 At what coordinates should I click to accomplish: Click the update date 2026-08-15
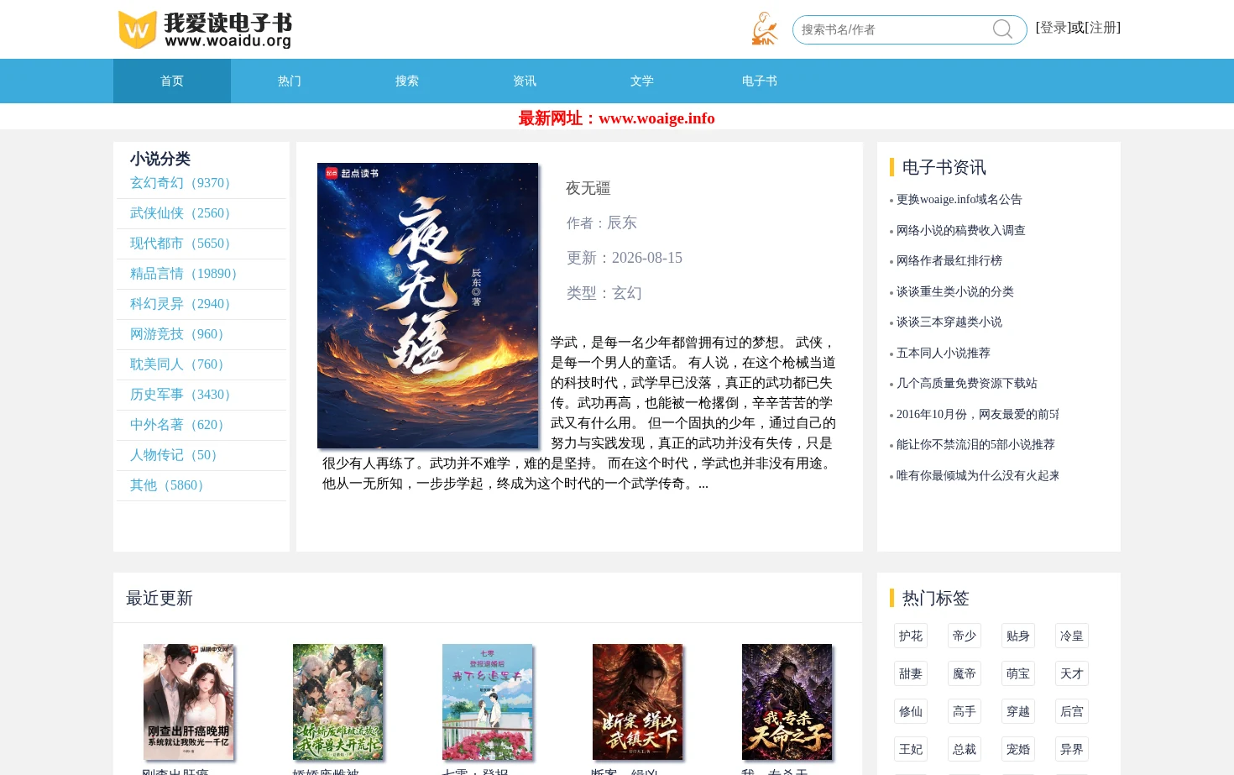pos(647,258)
